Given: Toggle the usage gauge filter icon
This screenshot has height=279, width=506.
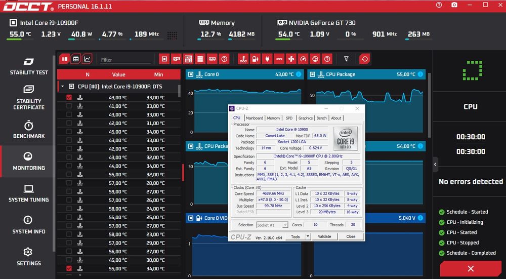Looking at the screenshot, I should click(315, 59).
